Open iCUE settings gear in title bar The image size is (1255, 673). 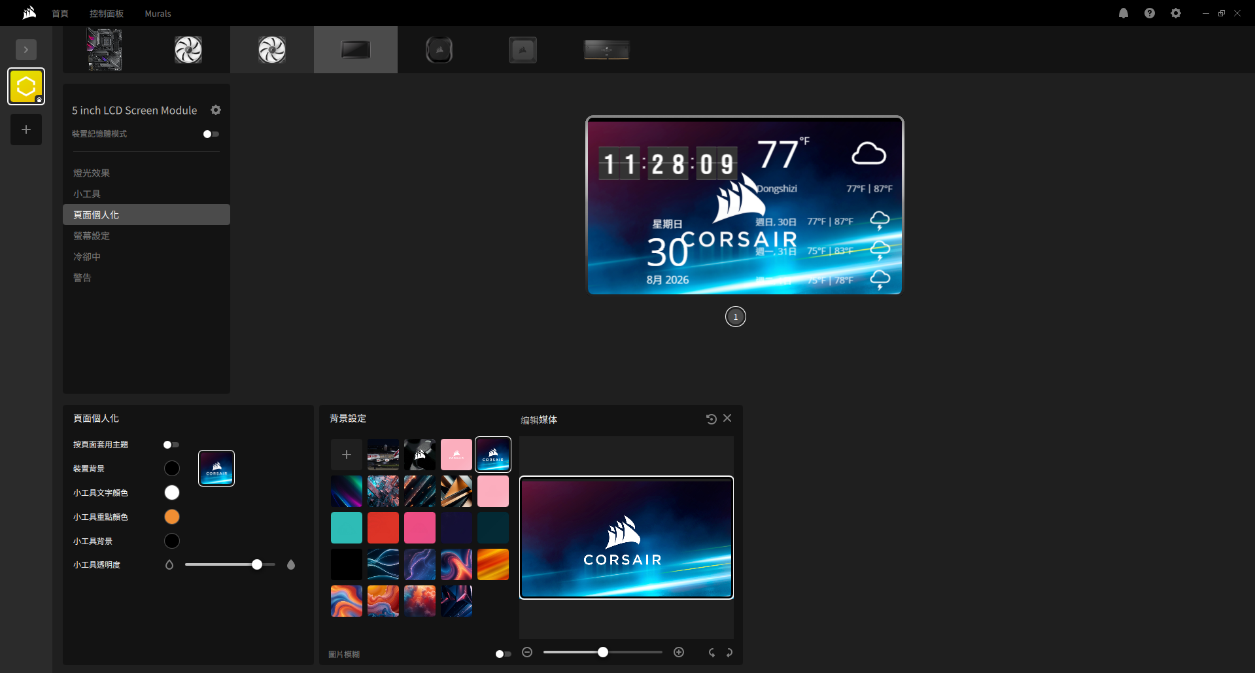pos(1176,13)
